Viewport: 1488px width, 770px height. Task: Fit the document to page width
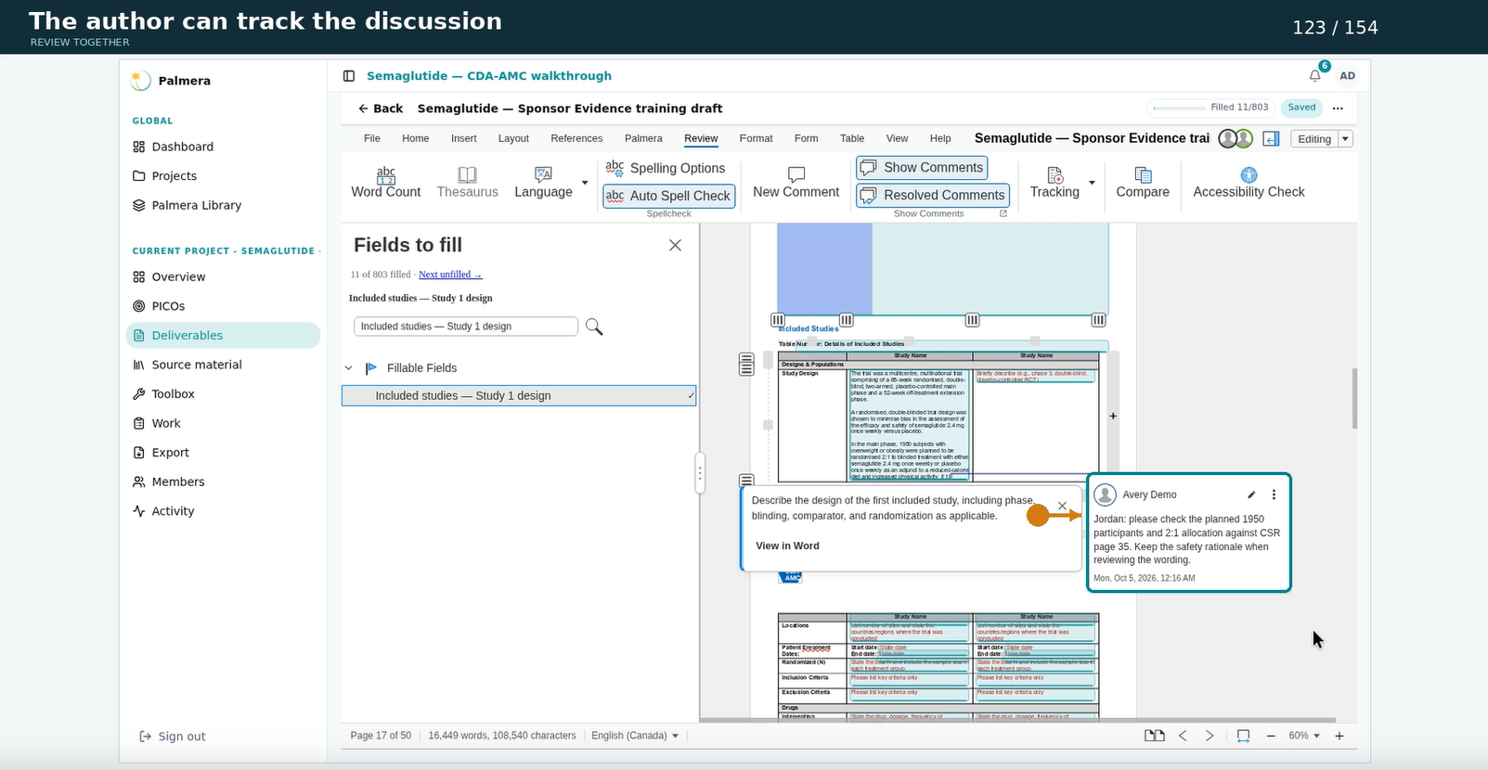1243,736
